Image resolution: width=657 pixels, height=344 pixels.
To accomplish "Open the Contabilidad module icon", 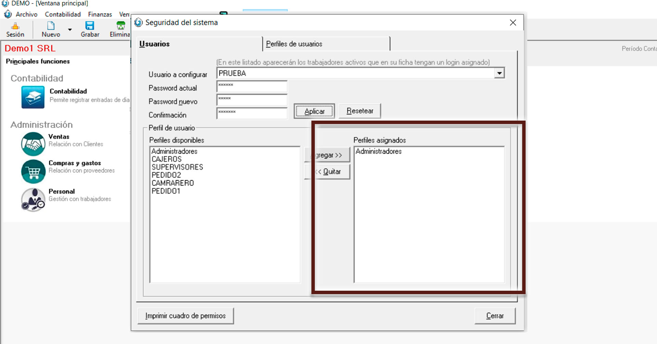I will pos(33,97).
